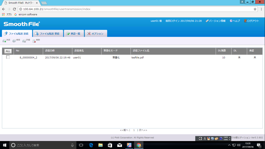Click the tesftile.pdf file name
265x149 pixels.
coord(138,57)
